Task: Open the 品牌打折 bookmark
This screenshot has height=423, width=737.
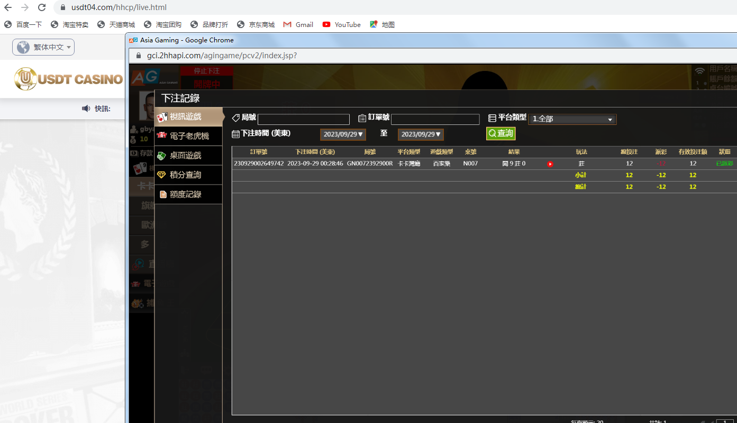Action: 210,24
